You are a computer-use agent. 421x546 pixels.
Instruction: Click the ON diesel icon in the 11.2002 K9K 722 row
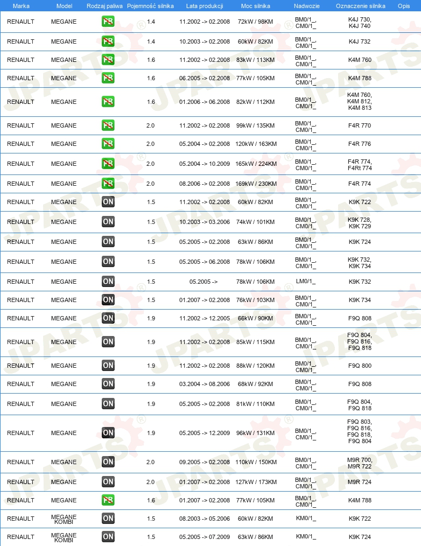[108, 202]
